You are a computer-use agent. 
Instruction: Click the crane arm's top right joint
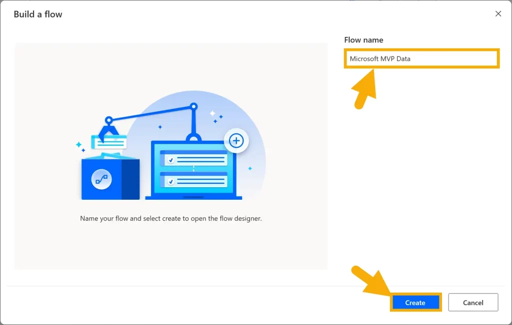click(x=193, y=106)
